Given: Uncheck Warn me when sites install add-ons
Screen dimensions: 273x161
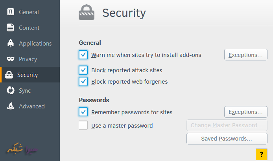Looking at the screenshot, I should tap(83, 55).
